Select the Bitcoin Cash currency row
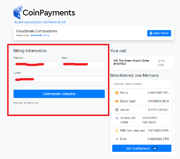The image size is (180, 159). coord(142,101)
